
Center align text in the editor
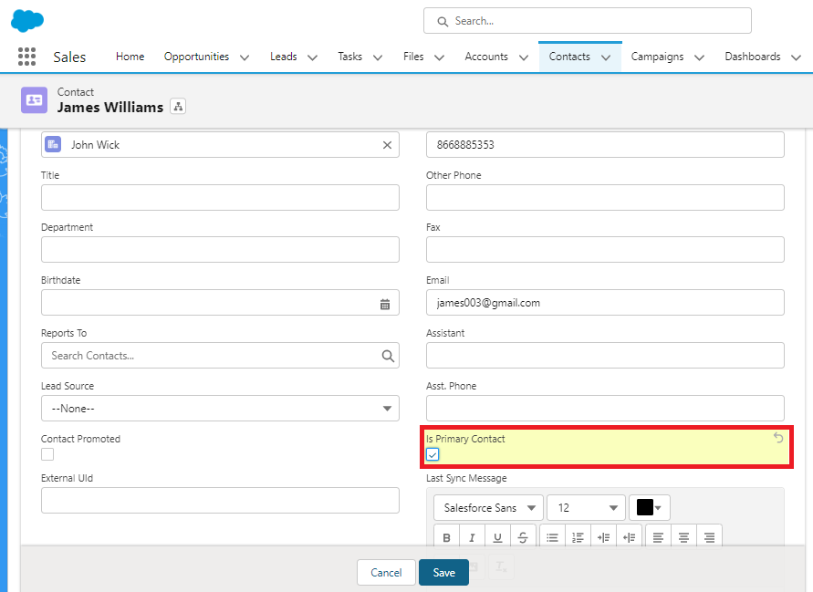[x=684, y=537]
